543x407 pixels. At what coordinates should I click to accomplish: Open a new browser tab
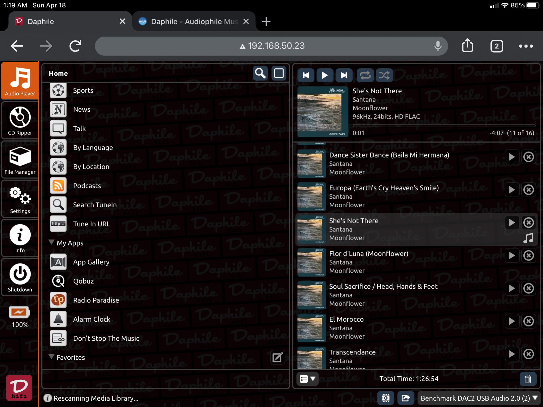coord(266,21)
